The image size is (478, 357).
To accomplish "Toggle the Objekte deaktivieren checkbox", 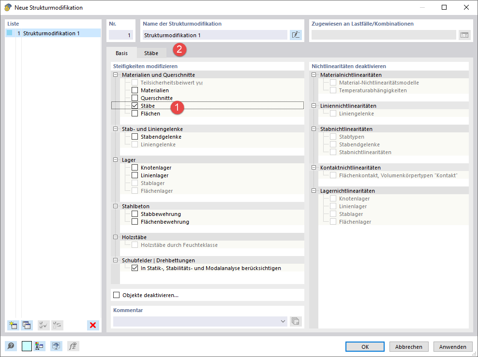I will 117,295.
